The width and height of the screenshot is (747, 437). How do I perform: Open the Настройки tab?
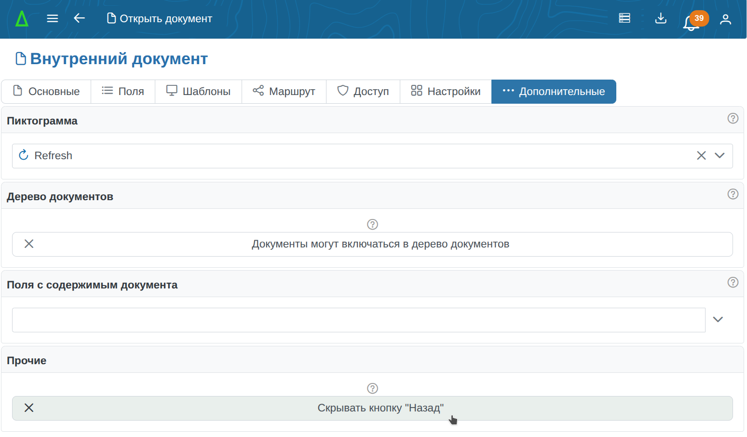click(446, 92)
